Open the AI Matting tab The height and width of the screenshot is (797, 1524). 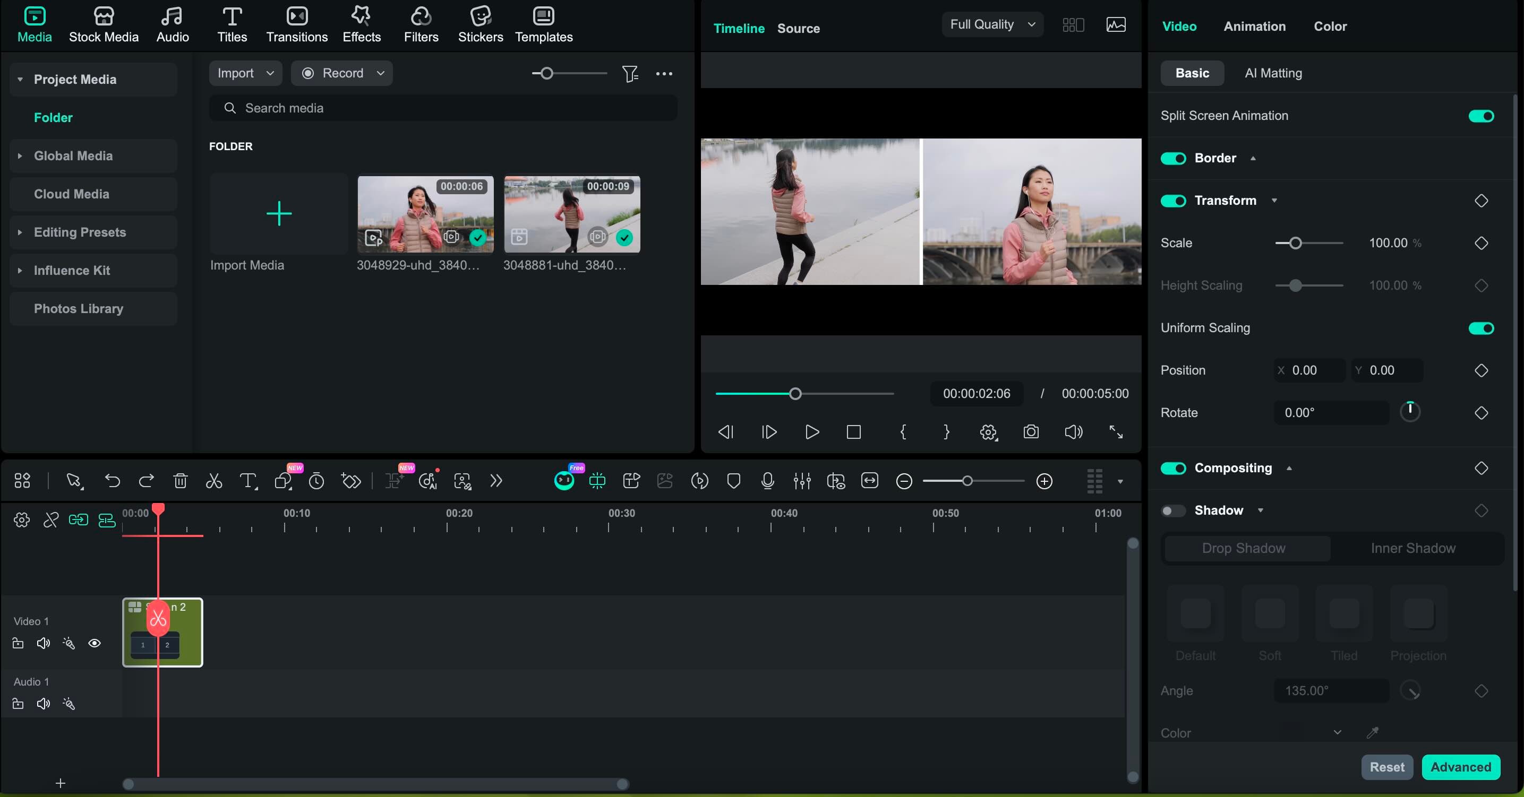pyautogui.click(x=1272, y=73)
